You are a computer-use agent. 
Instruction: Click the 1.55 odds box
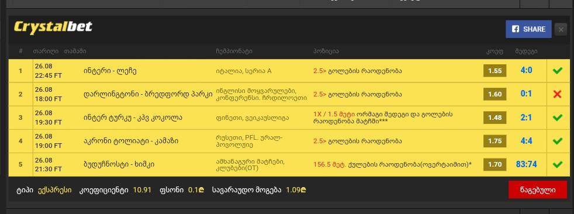(495, 71)
